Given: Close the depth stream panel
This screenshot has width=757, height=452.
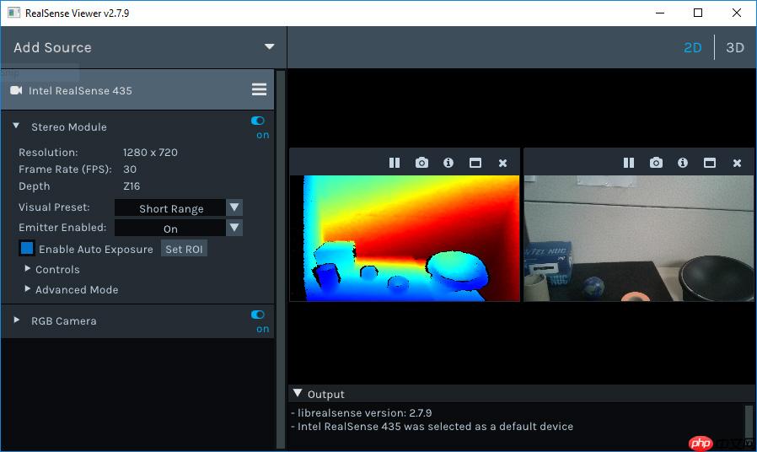Looking at the screenshot, I should click(x=502, y=163).
